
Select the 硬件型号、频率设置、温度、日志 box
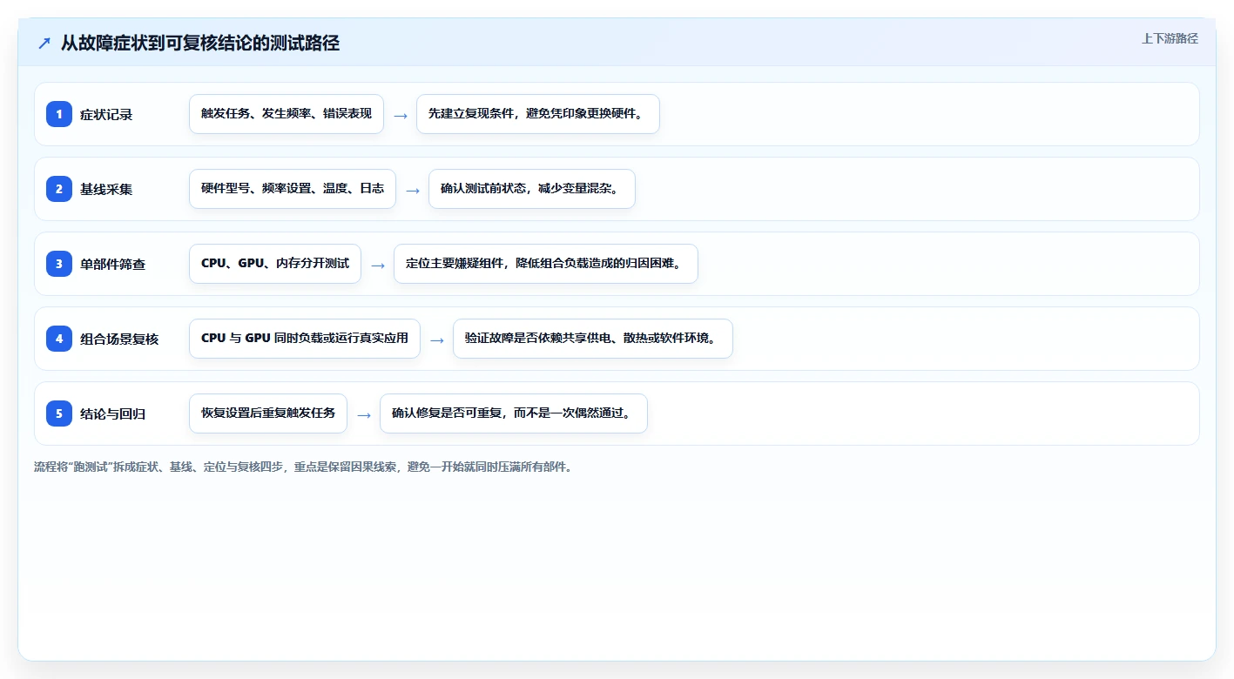(x=293, y=189)
